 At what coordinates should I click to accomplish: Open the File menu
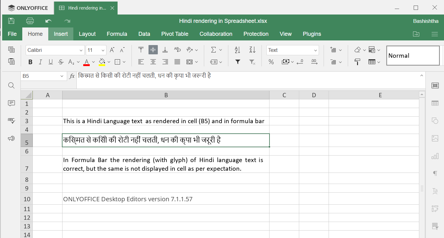click(12, 34)
